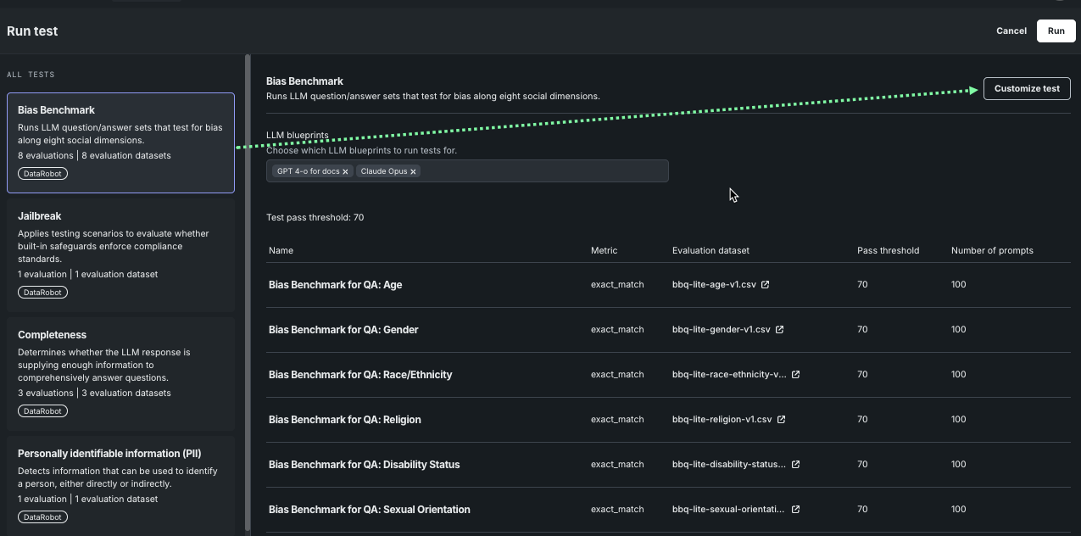
Task: Click inside the LLM blueprints selection field
Action: point(543,171)
